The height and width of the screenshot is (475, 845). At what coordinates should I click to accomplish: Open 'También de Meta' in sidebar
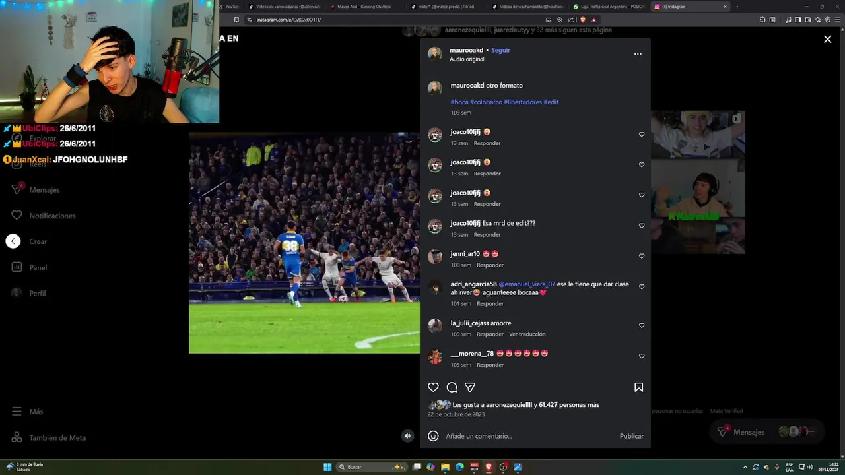click(50, 437)
